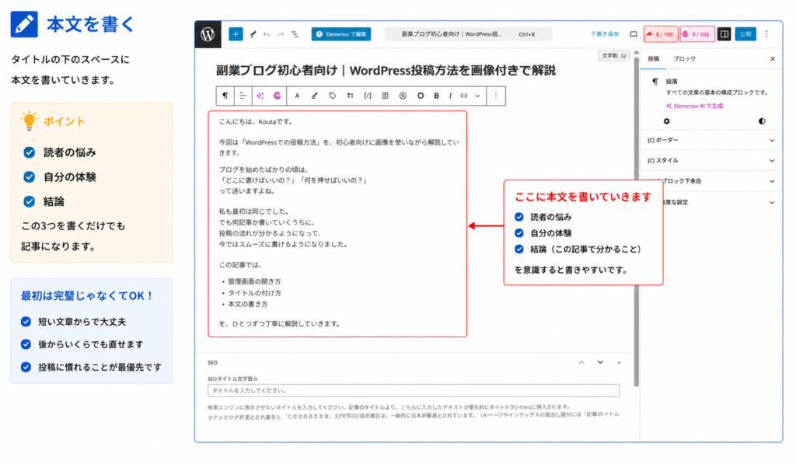Select the highlighter marker tool
796x464 pixels.
(x=315, y=96)
